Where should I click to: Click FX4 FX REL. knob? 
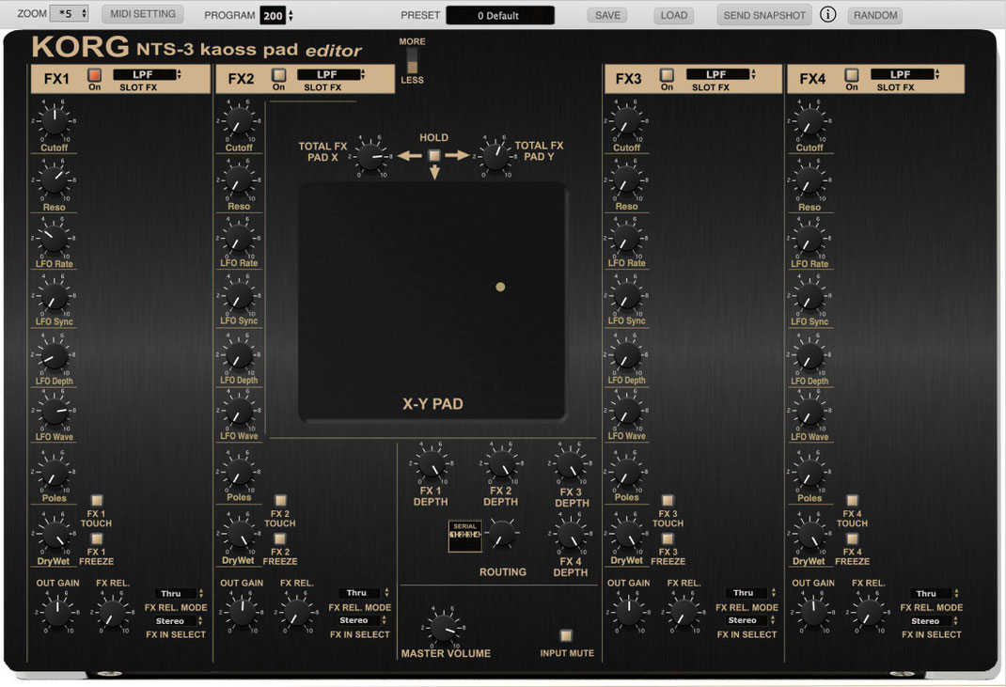868,613
